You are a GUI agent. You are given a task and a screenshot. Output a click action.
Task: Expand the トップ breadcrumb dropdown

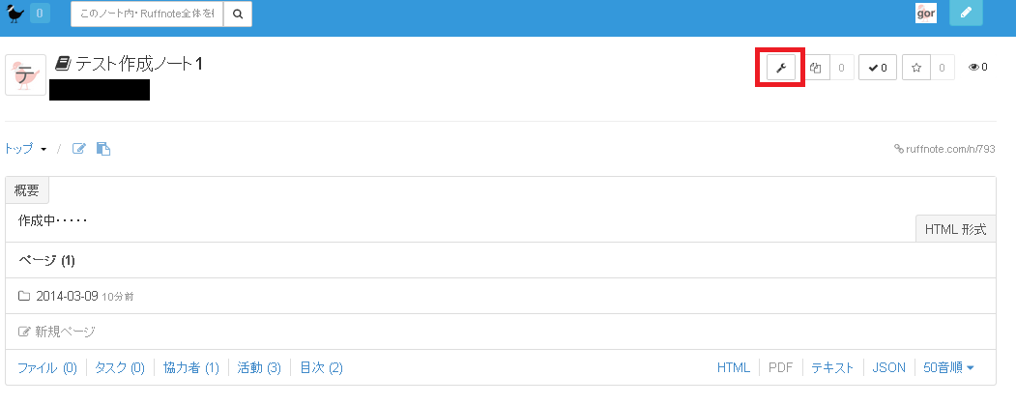26,149
